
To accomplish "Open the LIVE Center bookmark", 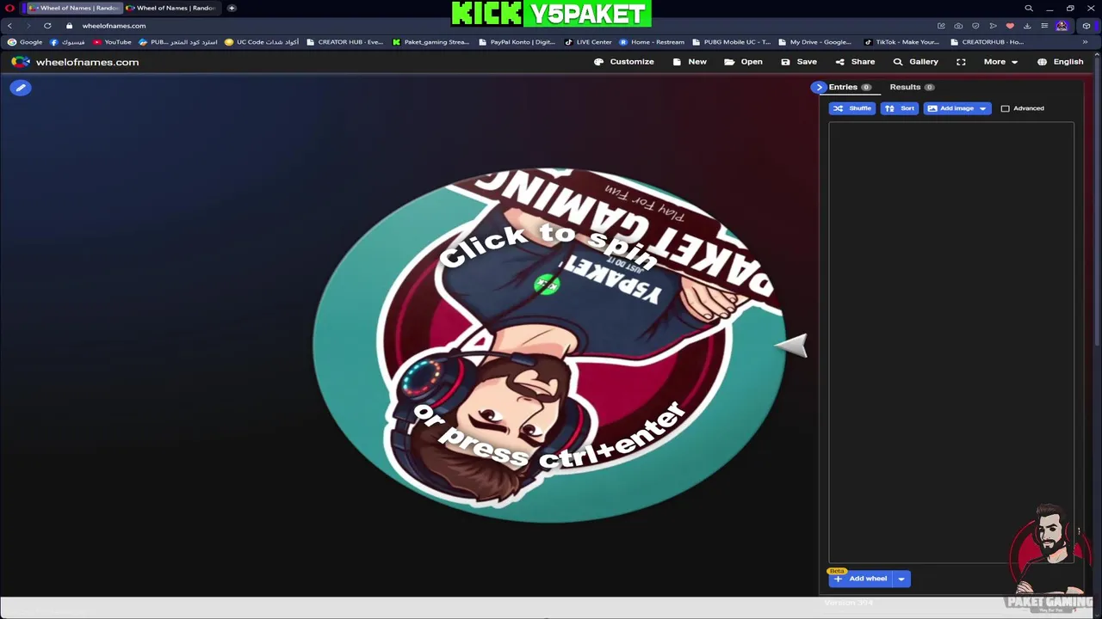I will [x=588, y=42].
